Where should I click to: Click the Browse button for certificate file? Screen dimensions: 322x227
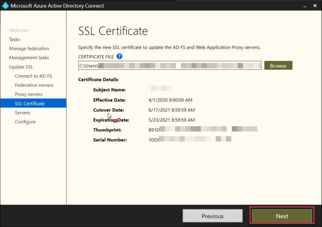point(278,66)
